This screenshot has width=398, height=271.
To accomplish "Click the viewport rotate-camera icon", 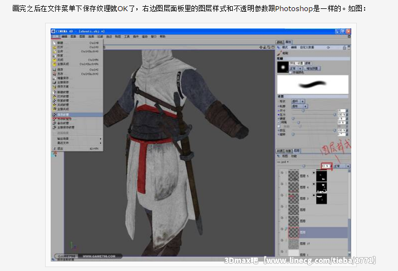I will pyautogui.click(x=269, y=47).
